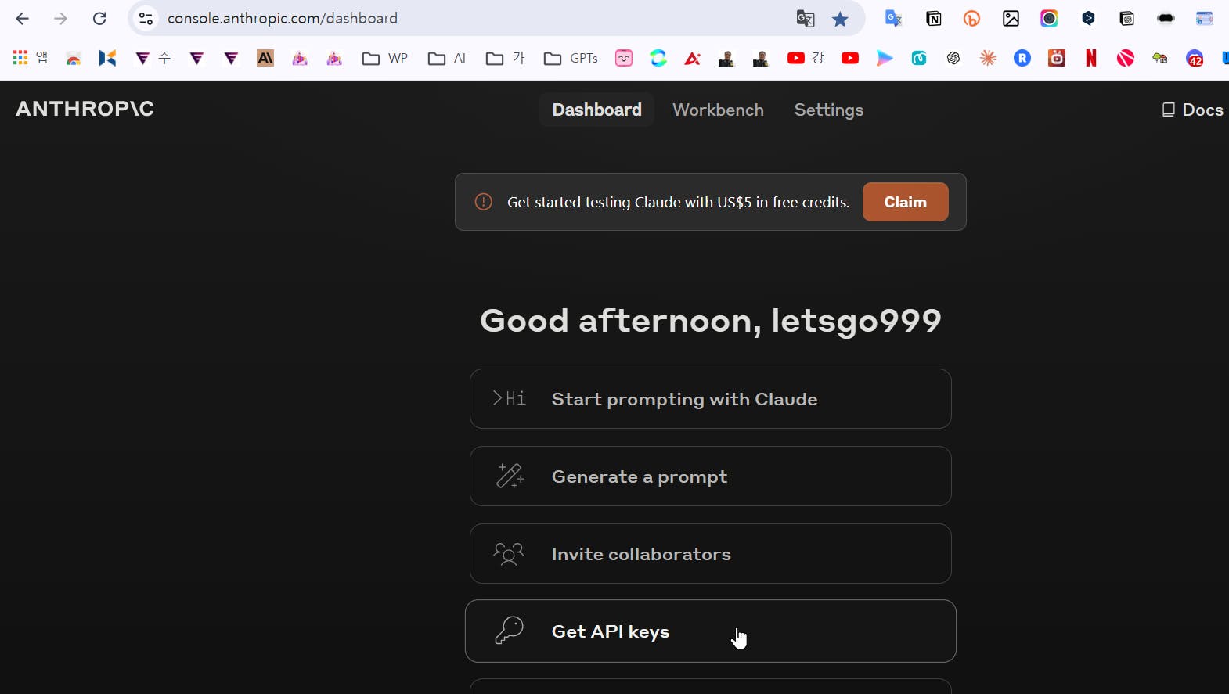Viewport: 1229px width, 694px height.
Task: Open the Docs link
Action: coord(1192,110)
